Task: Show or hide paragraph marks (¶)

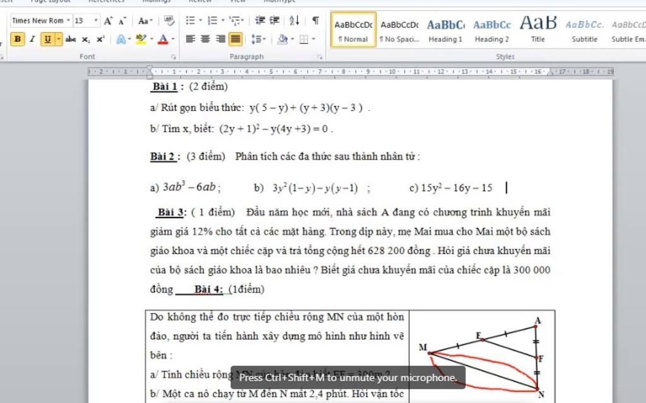Action: click(x=315, y=20)
